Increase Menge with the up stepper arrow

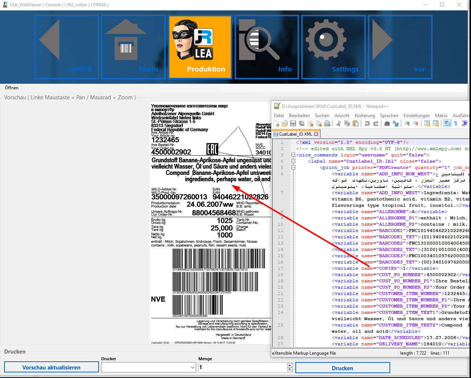(x=290, y=365)
